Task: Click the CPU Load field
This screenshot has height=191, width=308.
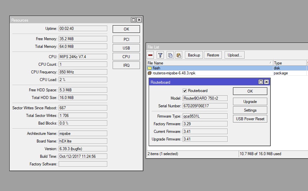Action: [x=83, y=80]
